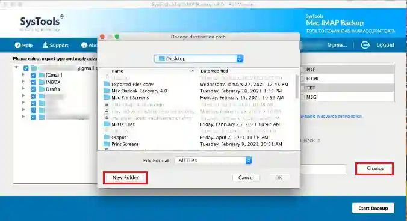407x221 pixels.
Task: Open the Desktop location dropdown
Action: point(198,59)
